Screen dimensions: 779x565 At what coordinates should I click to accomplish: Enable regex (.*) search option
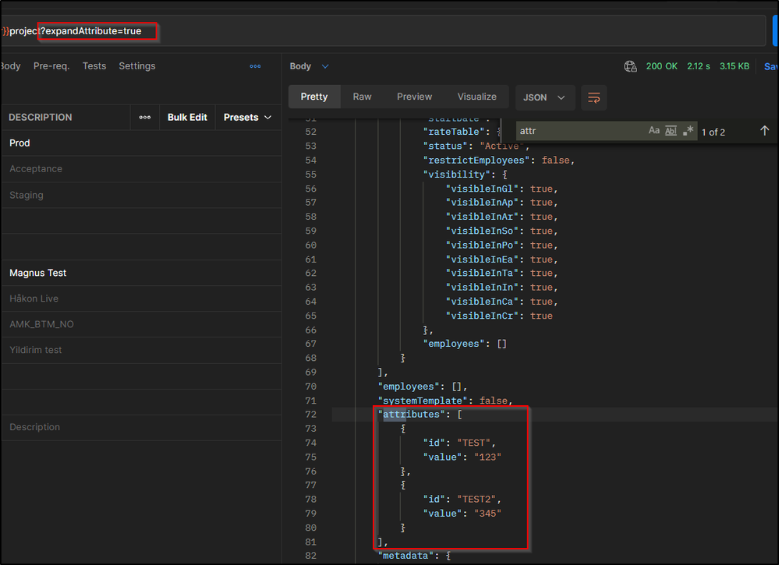point(688,131)
